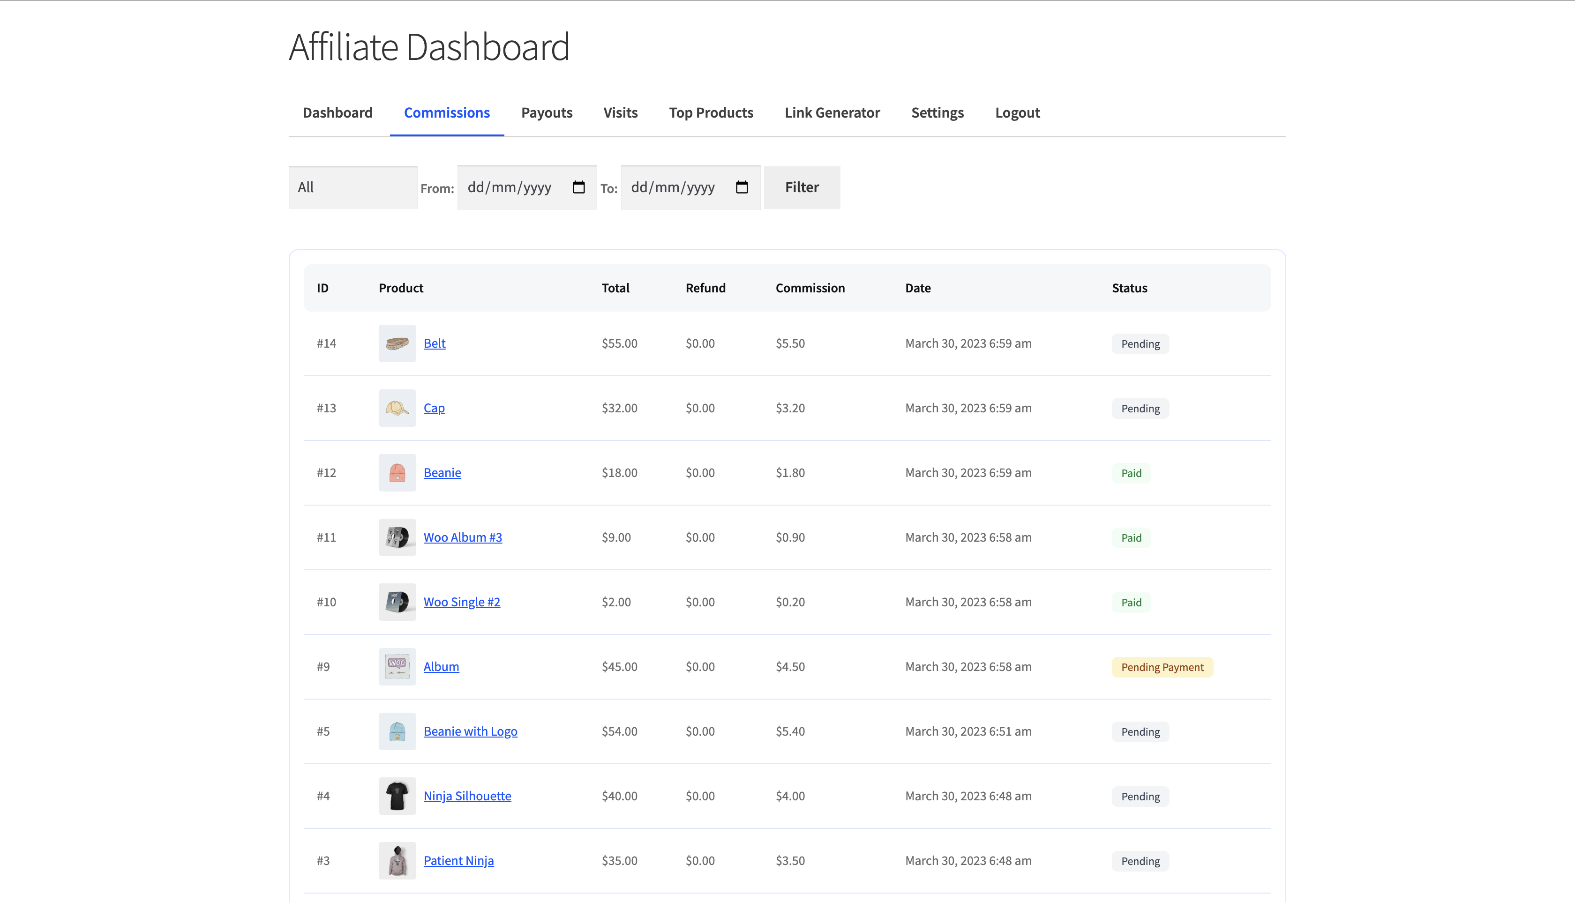
Task: Click the Ninja Silhouette t-shirt thumbnail
Action: pyautogui.click(x=397, y=796)
